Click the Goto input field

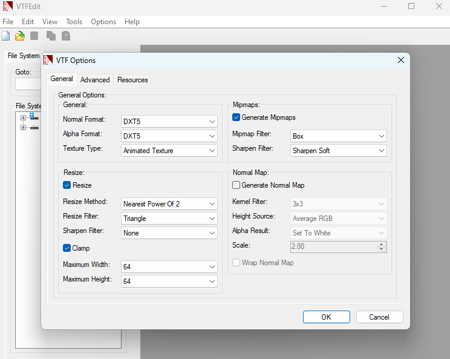(x=28, y=84)
